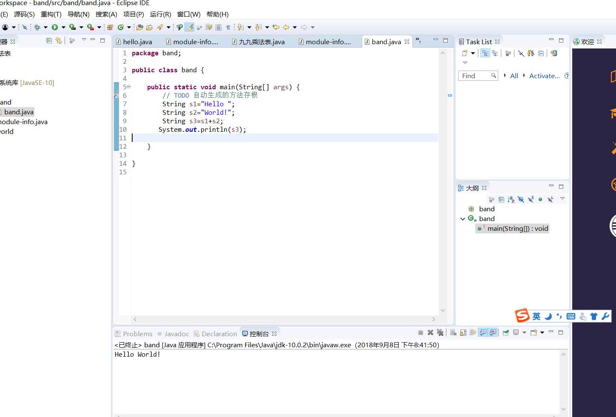Click the green Run button in toolbar

click(x=55, y=27)
